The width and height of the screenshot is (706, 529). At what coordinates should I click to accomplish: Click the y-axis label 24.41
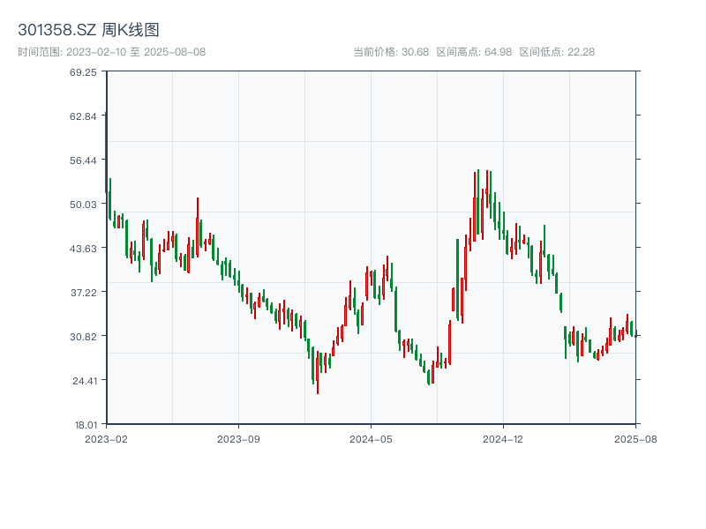[x=85, y=381]
